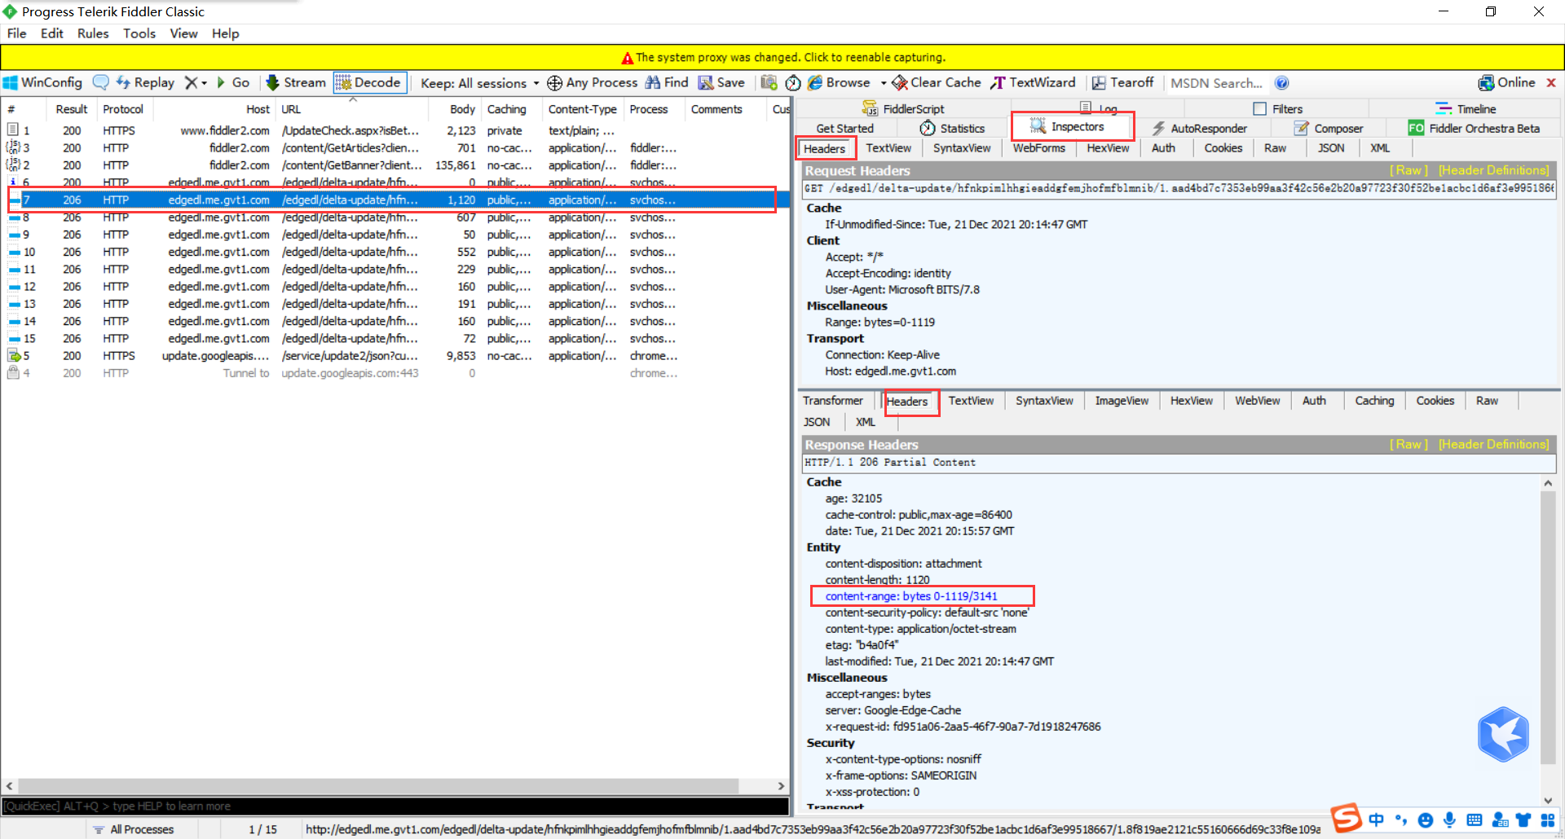This screenshot has height=839, width=1565.
Task: Tear off the inspectors with Tearoff
Action: click(x=1122, y=82)
